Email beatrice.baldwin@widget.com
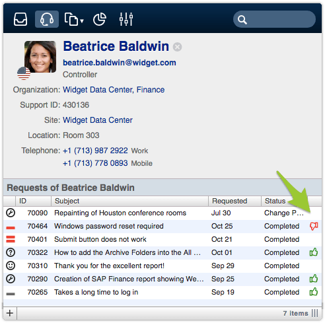Viewport: 325px width, 323px height. (x=120, y=63)
